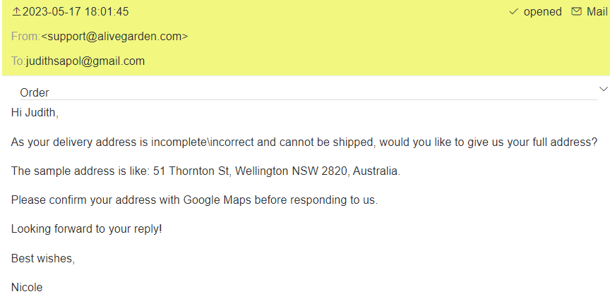The width and height of the screenshot is (610, 299).
Task: Click the Google Maps confirmation sentence
Action: click(x=194, y=200)
